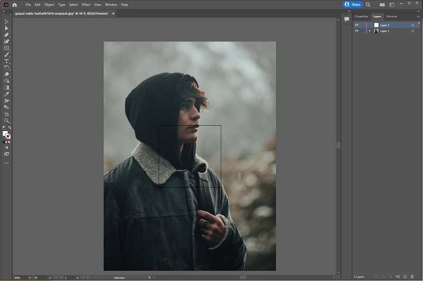Hide Layer 1 using its eye icon
Image resolution: width=423 pixels, height=281 pixels.
click(x=356, y=31)
